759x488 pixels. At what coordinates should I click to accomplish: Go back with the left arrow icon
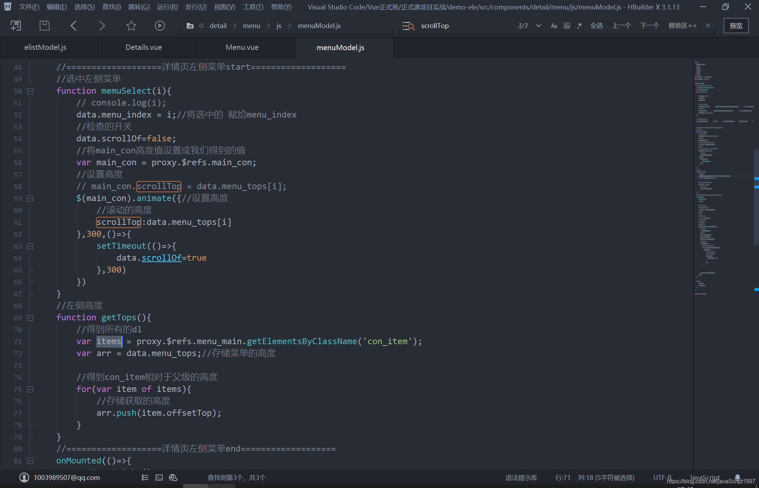point(73,26)
